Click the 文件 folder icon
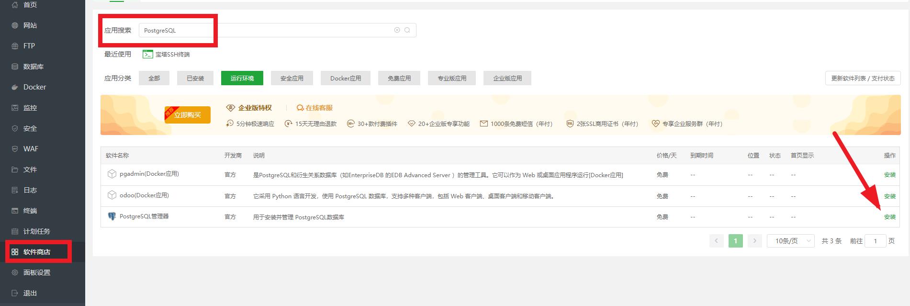Screen dimensions: 910x306 tap(15, 170)
